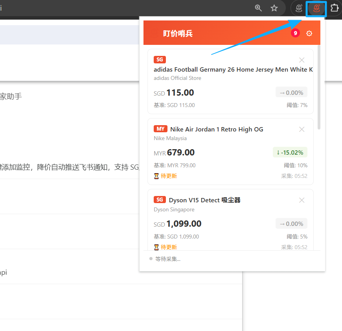Click the hourglass 待更新 on Dyson card
This screenshot has height=331, width=342.
click(165, 247)
